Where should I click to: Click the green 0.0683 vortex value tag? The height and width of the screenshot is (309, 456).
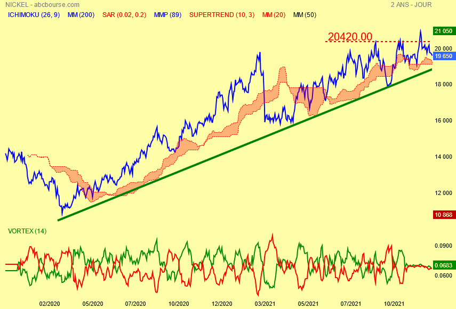pos(444,265)
